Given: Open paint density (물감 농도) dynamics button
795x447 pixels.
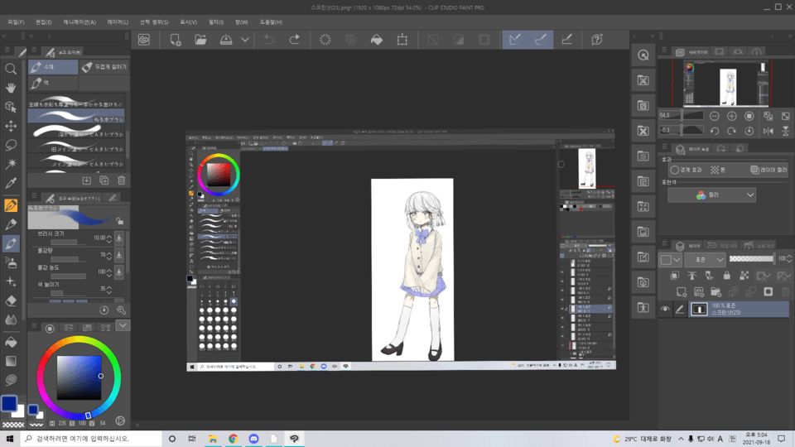Looking at the screenshot, I should tap(118, 272).
